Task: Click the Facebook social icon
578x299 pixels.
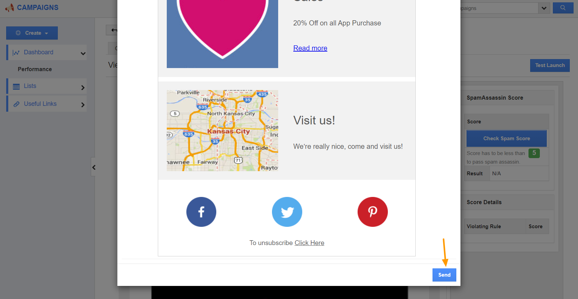Action: click(x=201, y=212)
